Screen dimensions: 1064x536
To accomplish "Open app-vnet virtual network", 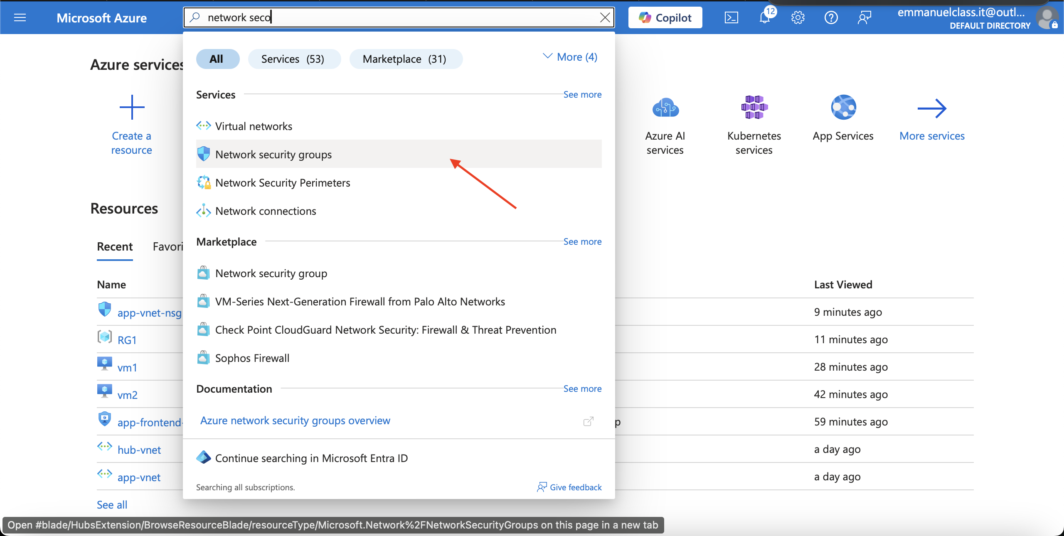I will (x=139, y=477).
